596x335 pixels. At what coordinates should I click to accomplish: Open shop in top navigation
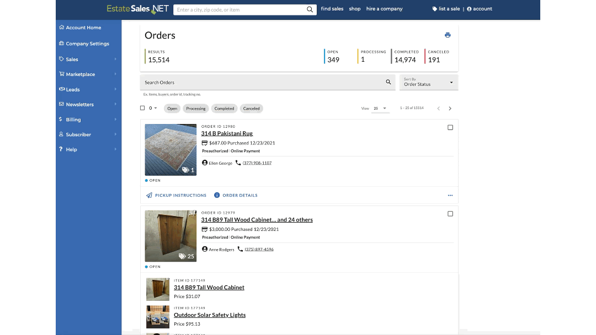[x=355, y=9]
